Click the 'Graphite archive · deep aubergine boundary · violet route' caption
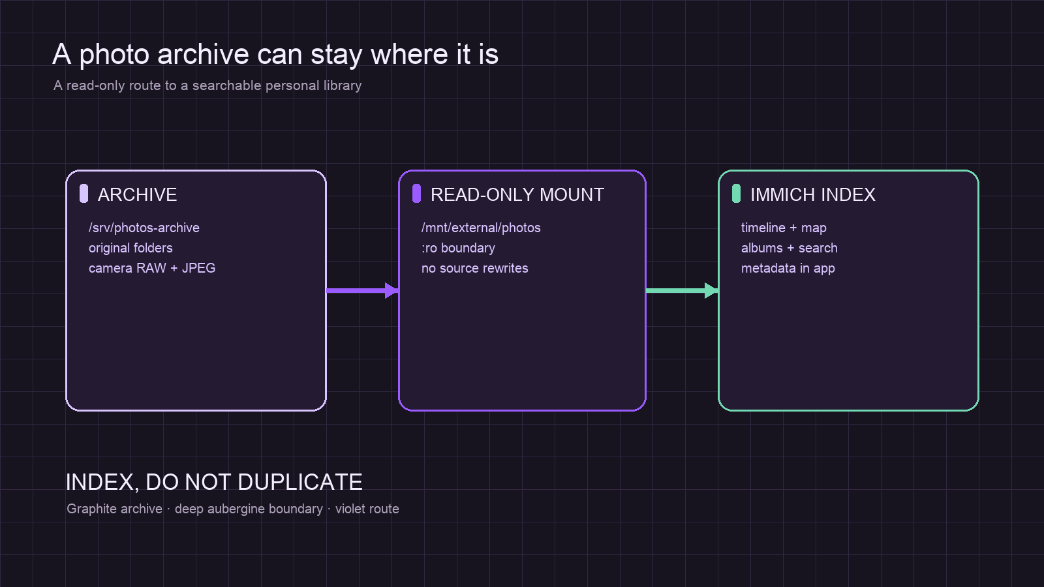Image resolution: width=1044 pixels, height=587 pixels. pyautogui.click(x=233, y=509)
